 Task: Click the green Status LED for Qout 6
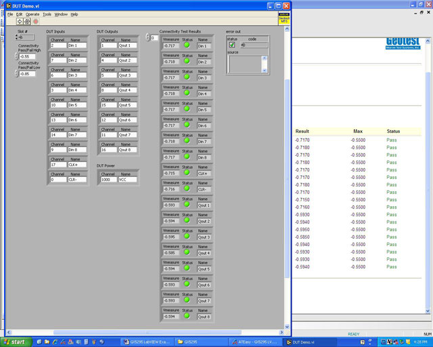(187, 284)
